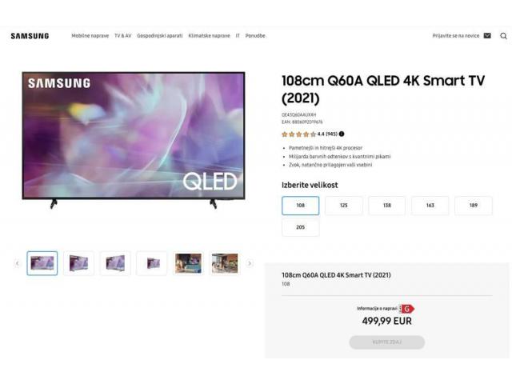Image resolution: width=512 pixels, height=384 pixels.
Task: Pick the 163 size option
Action: [x=430, y=206]
